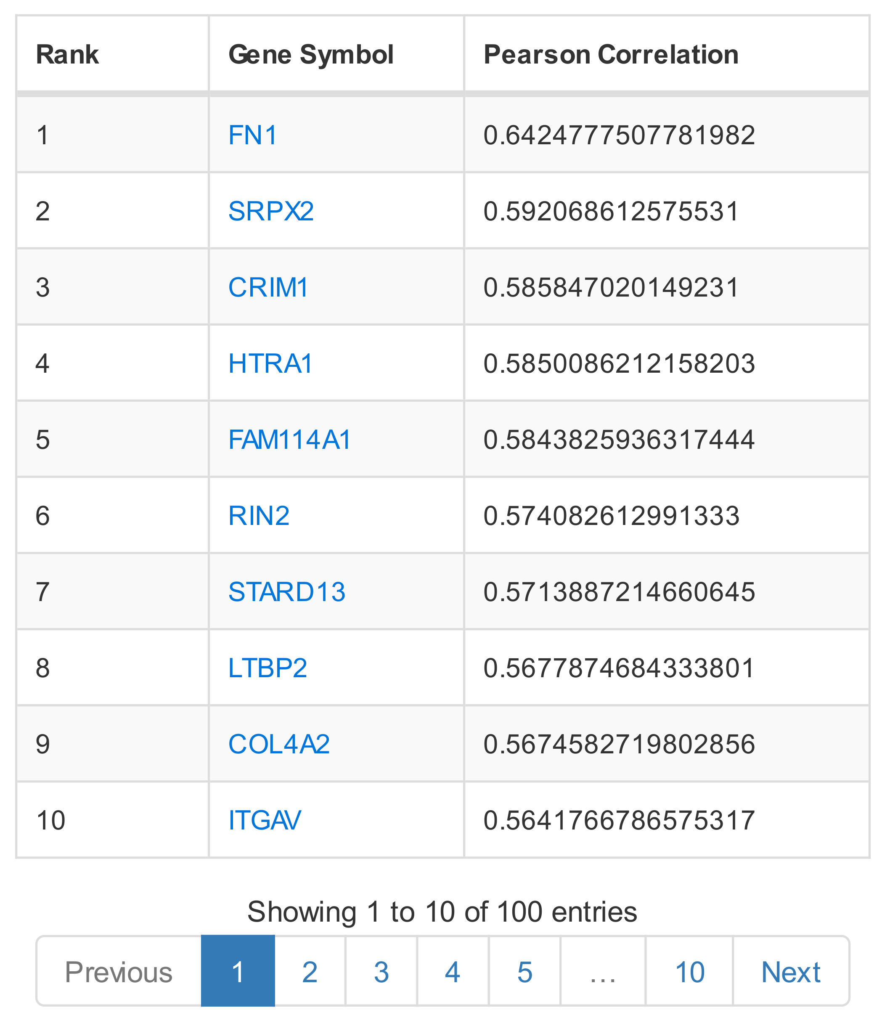Open the SRPX2 gene link
Screen dimensions: 890x1023
(271, 211)
